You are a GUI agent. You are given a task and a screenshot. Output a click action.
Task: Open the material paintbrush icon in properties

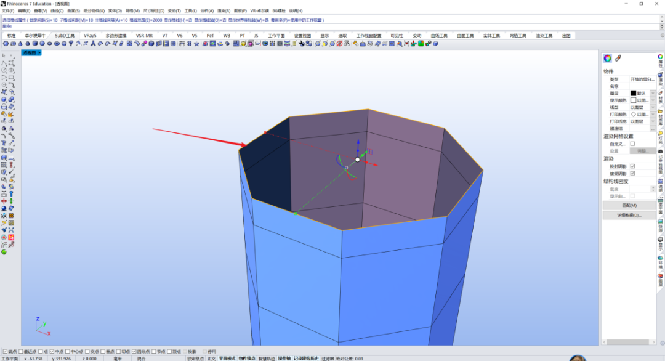[x=618, y=58]
